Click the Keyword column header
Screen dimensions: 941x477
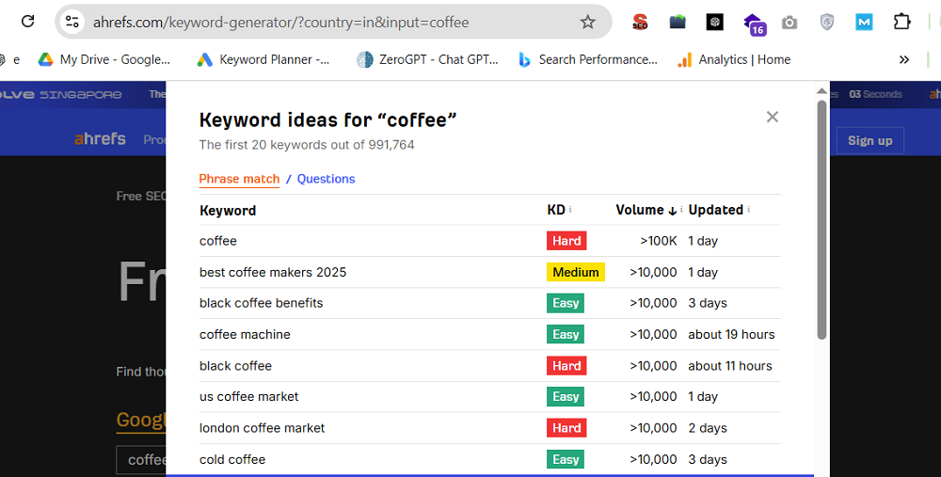(228, 211)
